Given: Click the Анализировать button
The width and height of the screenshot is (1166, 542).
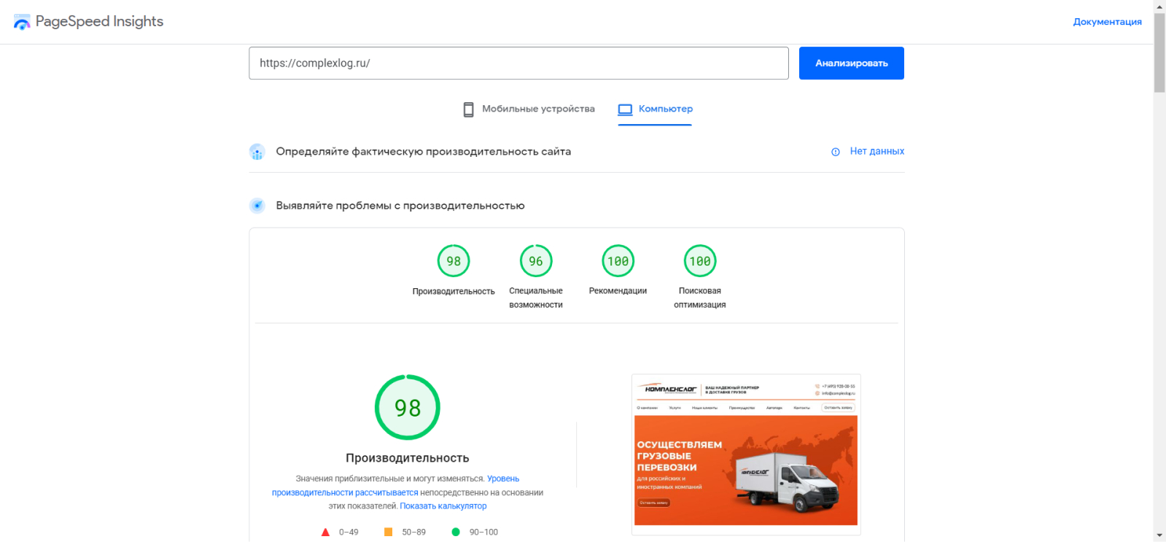Looking at the screenshot, I should click(x=852, y=63).
